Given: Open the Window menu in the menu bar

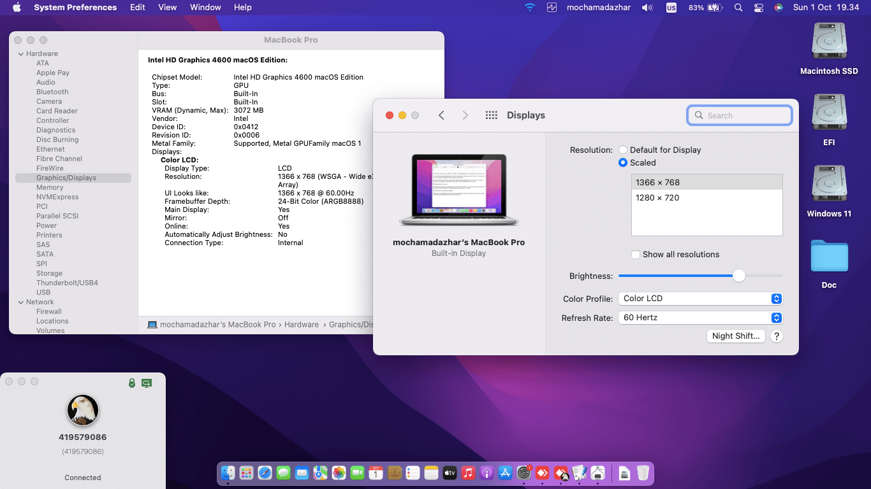Looking at the screenshot, I should coord(205,7).
